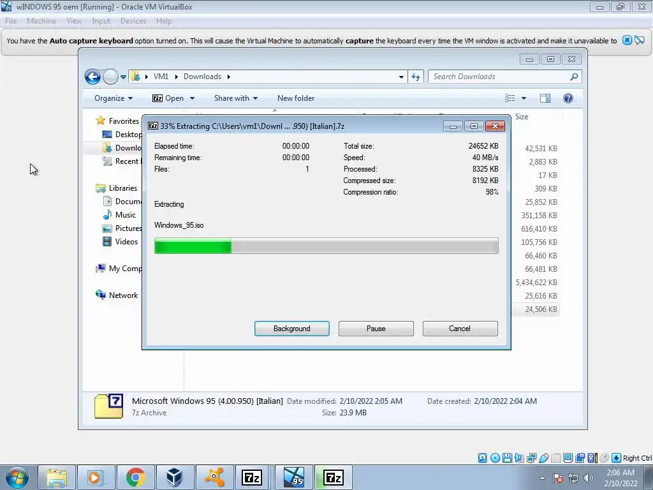
Task: Click the green extraction progress bar
Action: click(x=326, y=246)
